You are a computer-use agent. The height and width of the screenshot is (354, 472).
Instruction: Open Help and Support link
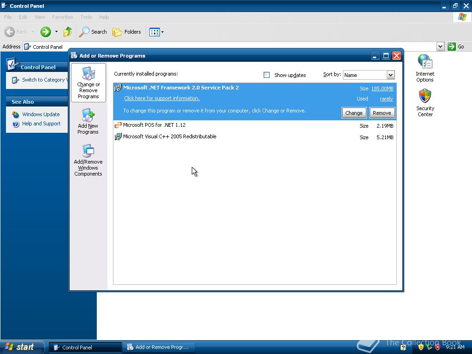tap(41, 124)
